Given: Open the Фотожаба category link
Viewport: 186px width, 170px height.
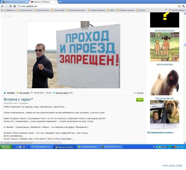Looking at the screenshot, I should [24, 93].
